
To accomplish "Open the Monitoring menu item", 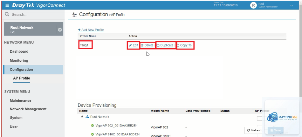I will pos(19,60).
